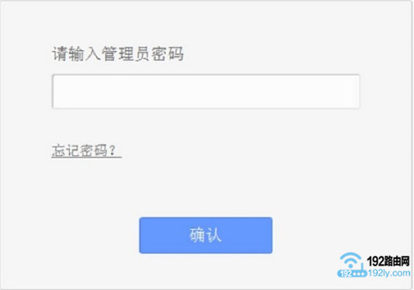Click the 请输入管理员密码 label
Screen dimensions: 414x290
tap(117, 54)
